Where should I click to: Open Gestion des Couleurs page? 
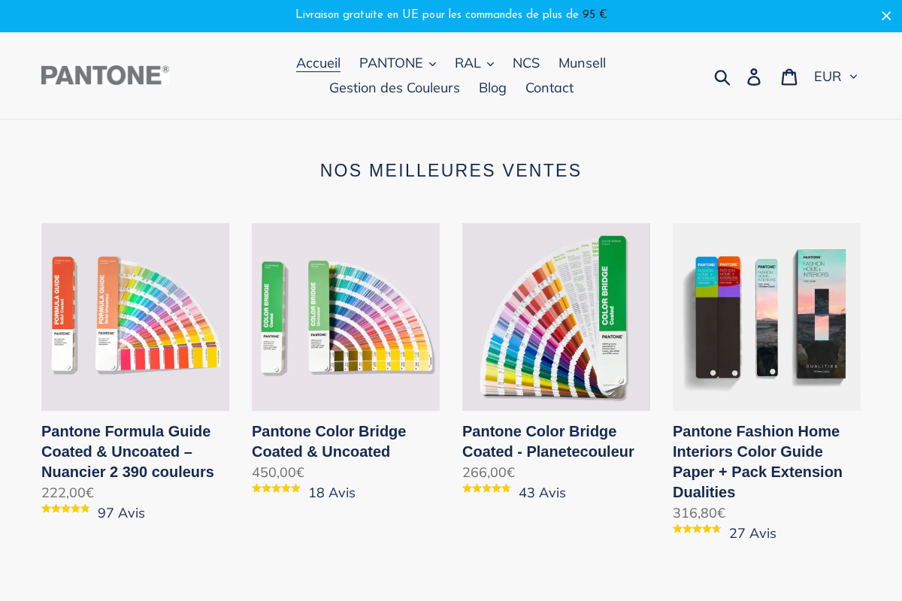click(395, 87)
